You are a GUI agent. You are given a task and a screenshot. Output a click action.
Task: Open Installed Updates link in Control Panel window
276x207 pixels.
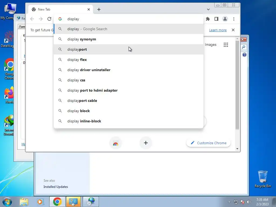pos(56,187)
